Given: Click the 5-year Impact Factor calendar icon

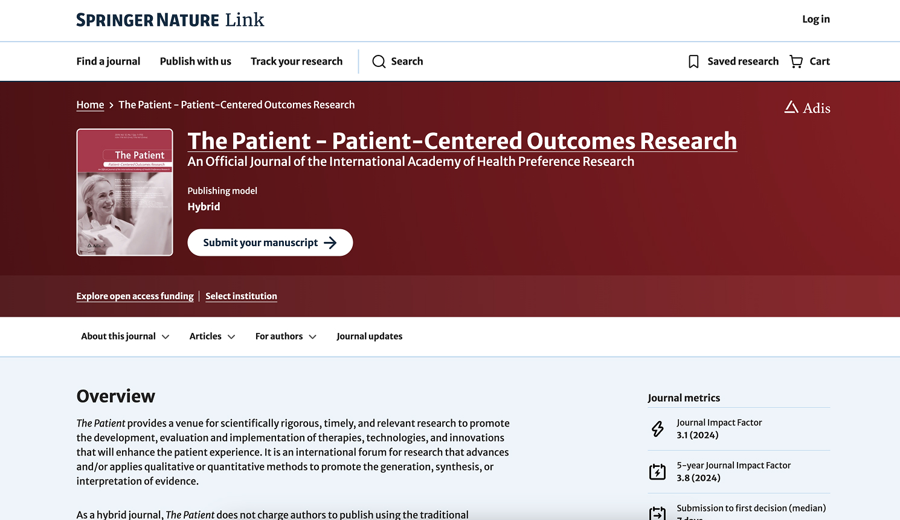Looking at the screenshot, I should (657, 472).
